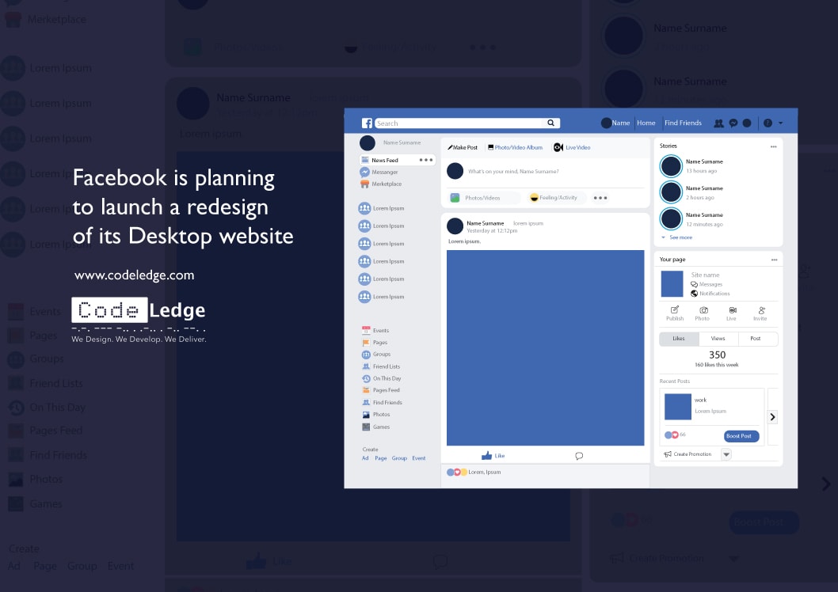Viewport: 838px width, 592px height.
Task: Expand See more under Stories
Action: click(676, 237)
